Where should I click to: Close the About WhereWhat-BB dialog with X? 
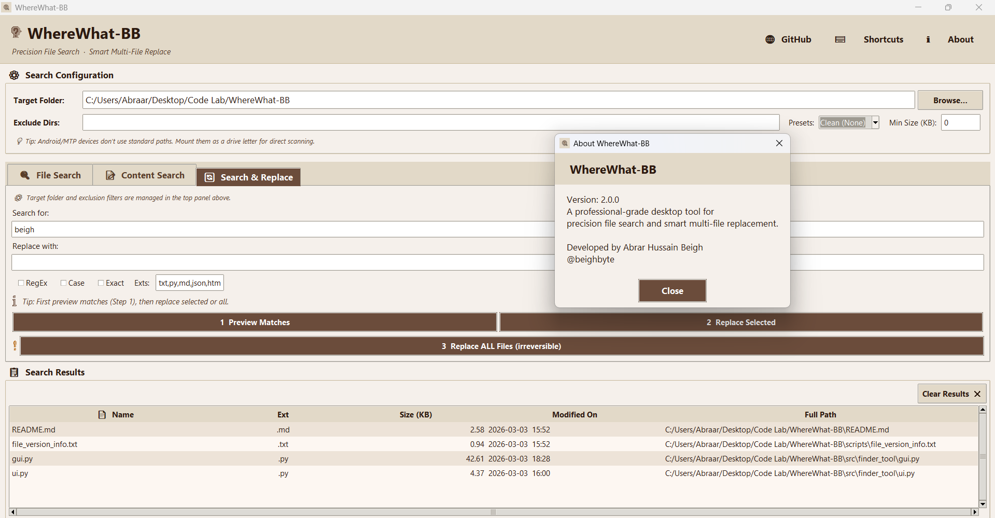click(x=779, y=143)
